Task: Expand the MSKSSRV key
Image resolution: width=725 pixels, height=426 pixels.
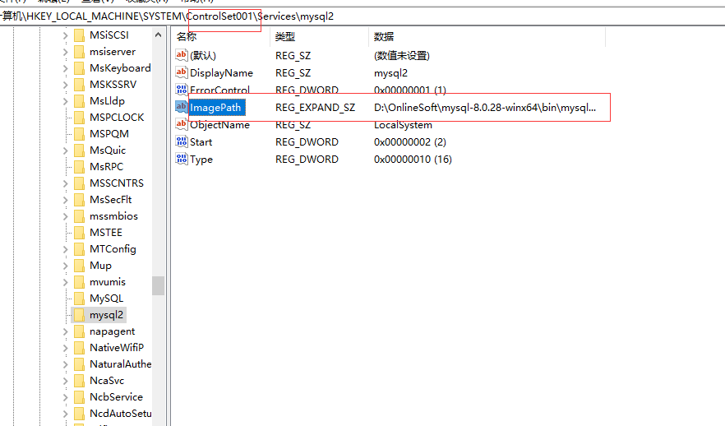Action: pyautogui.click(x=65, y=85)
